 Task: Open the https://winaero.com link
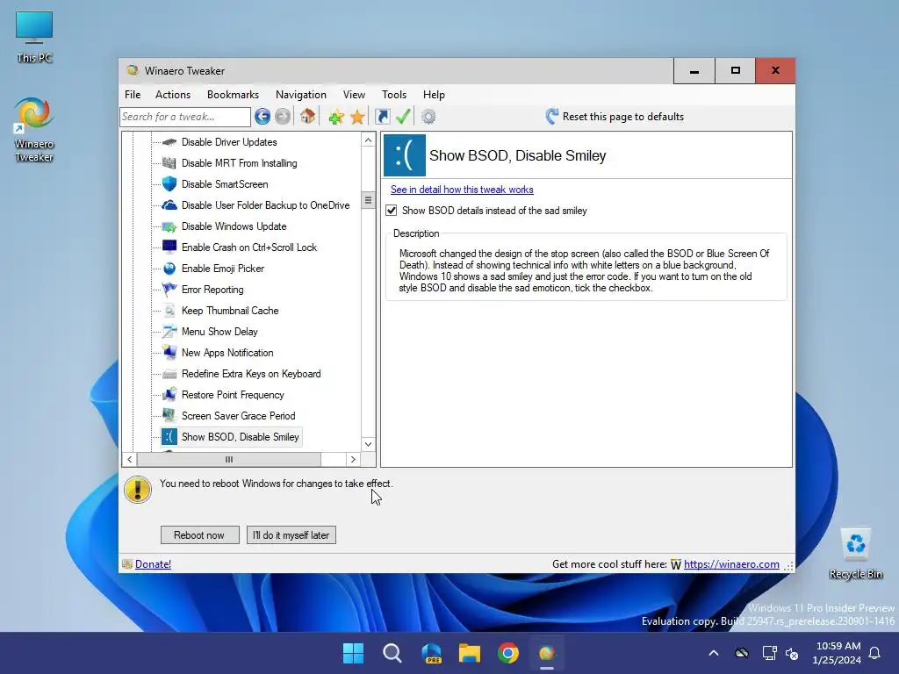pyautogui.click(x=731, y=564)
